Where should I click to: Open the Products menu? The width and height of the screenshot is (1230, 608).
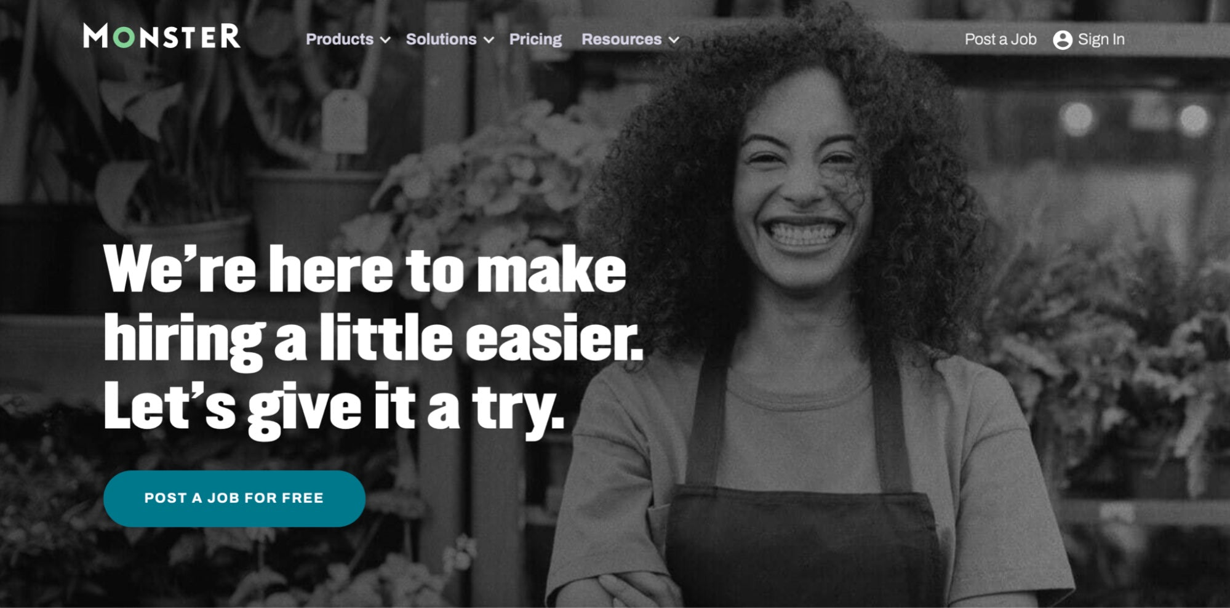(340, 39)
